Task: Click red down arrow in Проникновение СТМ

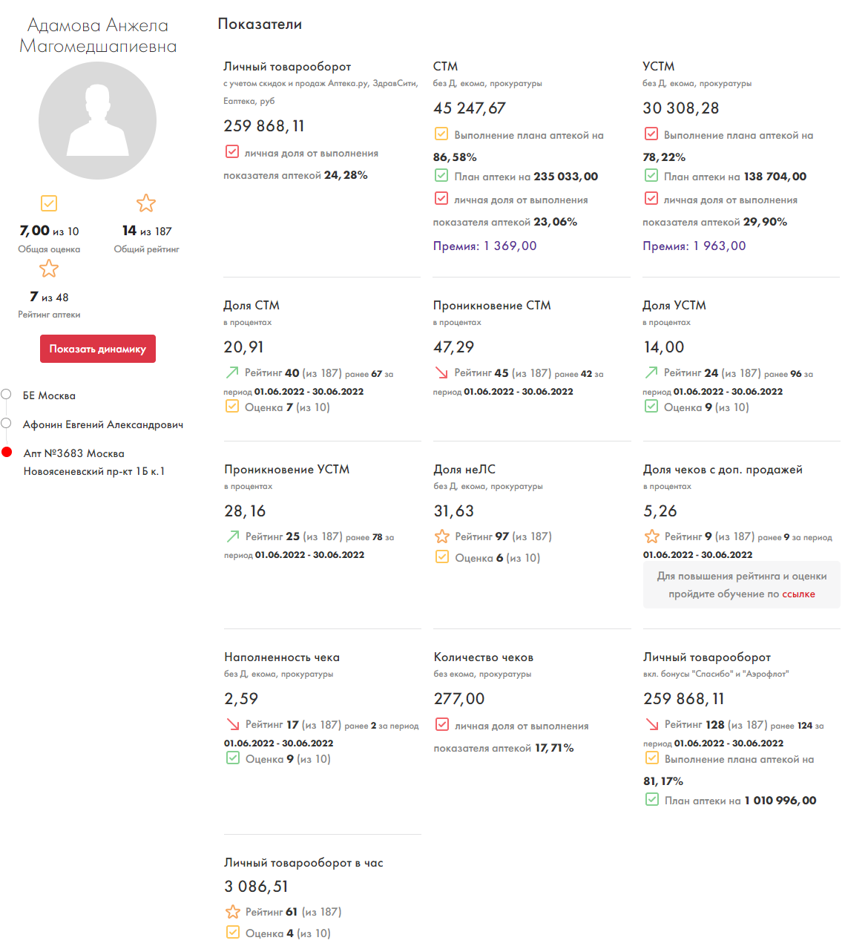Action: [441, 372]
